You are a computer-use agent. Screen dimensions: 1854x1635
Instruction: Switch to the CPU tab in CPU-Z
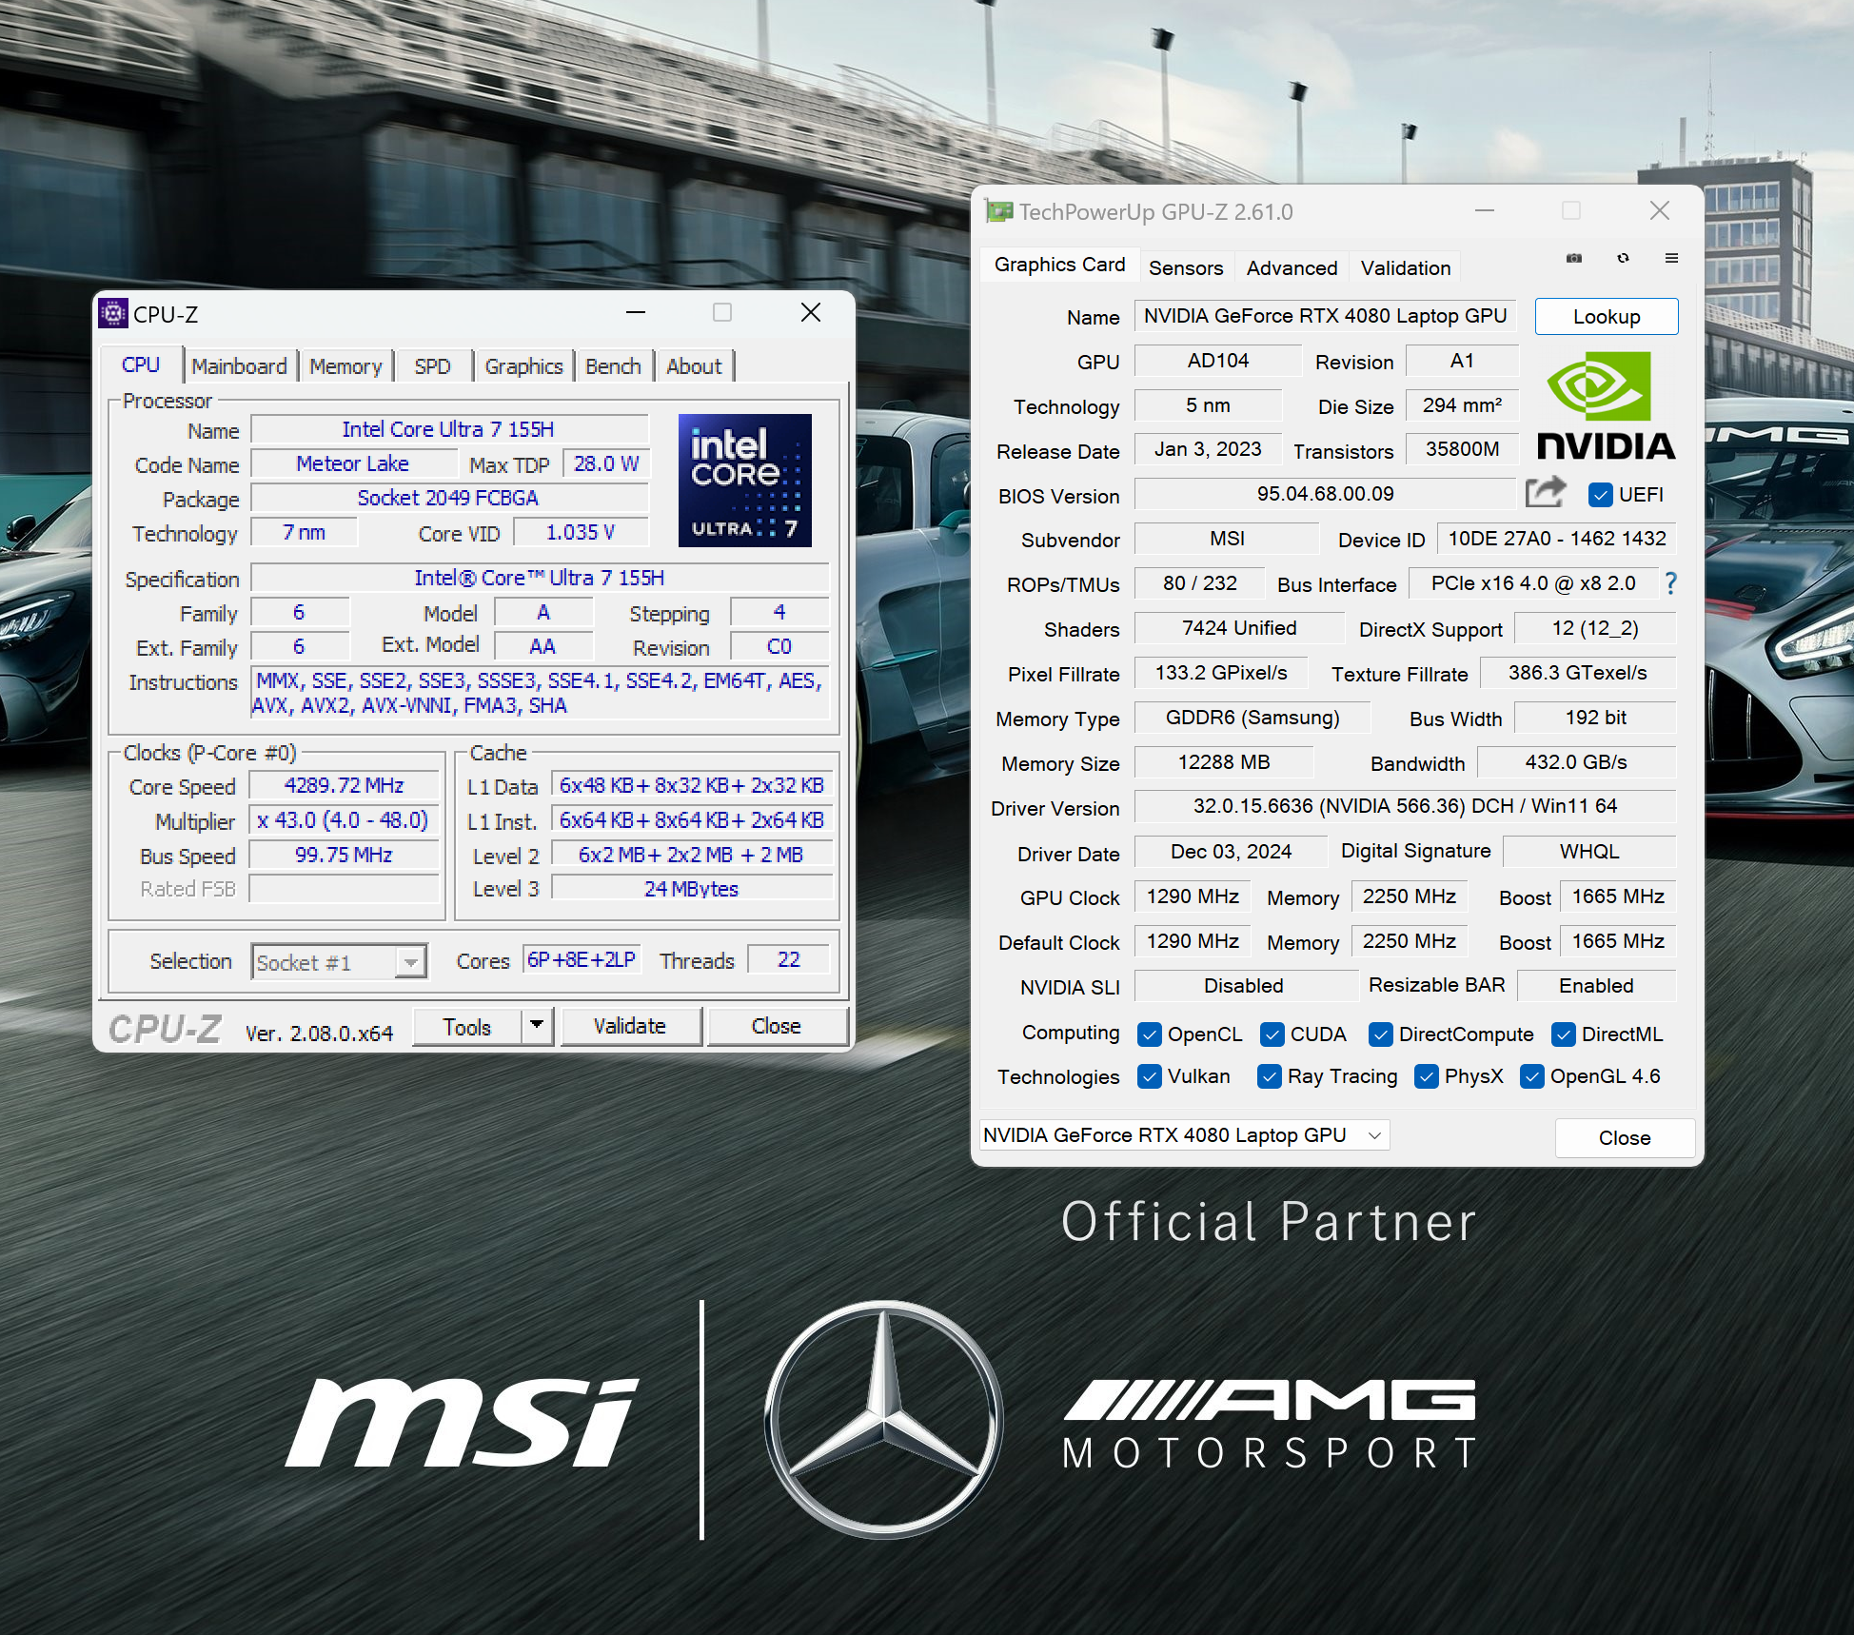click(141, 365)
